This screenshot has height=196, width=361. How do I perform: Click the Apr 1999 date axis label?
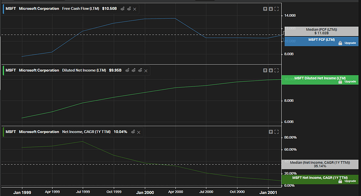(52, 192)
